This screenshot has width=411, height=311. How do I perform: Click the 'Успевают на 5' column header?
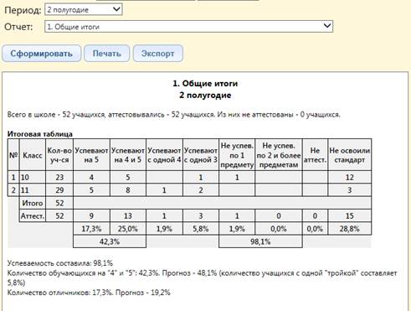91,155
